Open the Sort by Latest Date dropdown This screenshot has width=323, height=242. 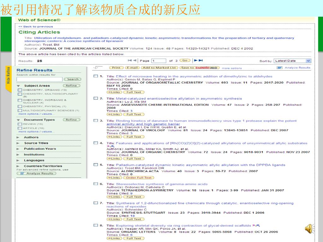(292, 61)
